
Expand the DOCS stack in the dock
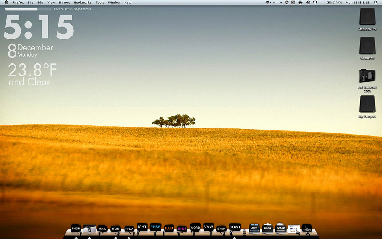pos(267,228)
